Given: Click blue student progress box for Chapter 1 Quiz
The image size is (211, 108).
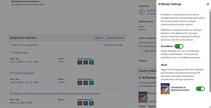Looking at the screenshot, I should (x=86, y=62).
